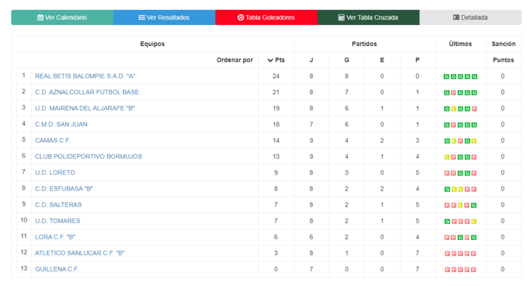Click the green G badge for C.D. Salteras
527x286 pixels.
tap(474, 206)
